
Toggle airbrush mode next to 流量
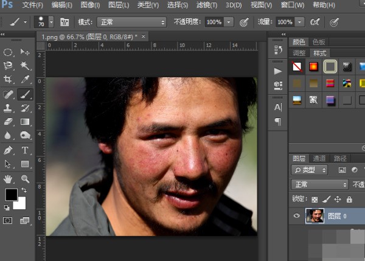315,22
